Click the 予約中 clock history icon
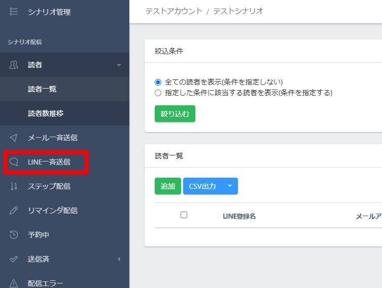 (x=14, y=235)
